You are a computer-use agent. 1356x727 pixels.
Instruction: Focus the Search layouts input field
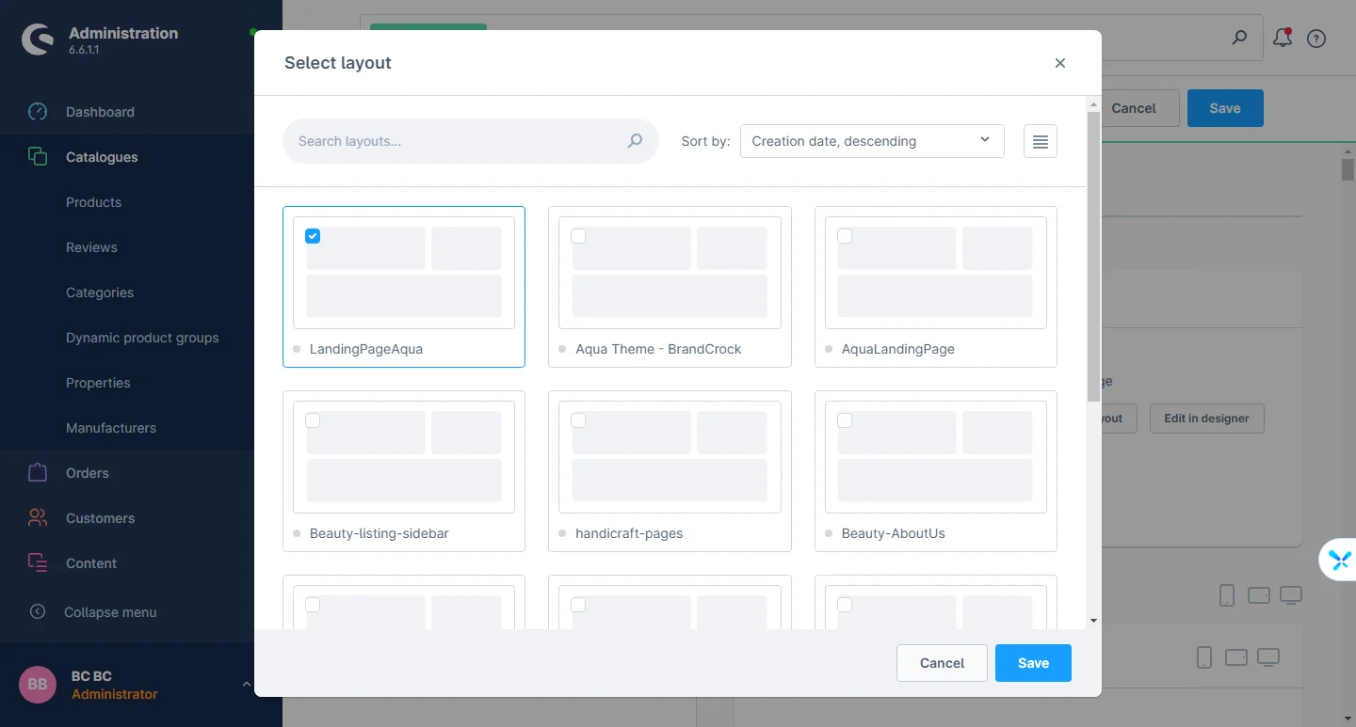[457, 141]
